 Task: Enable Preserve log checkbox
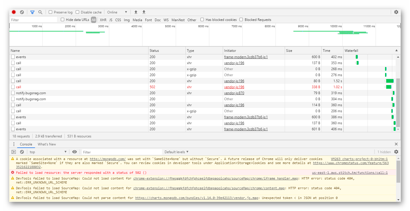[50, 12]
